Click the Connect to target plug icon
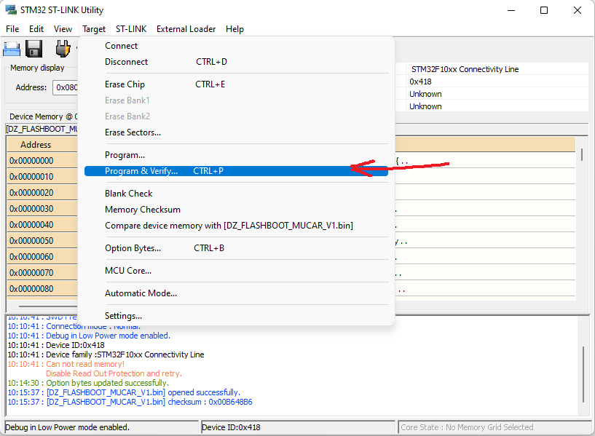This screenshot has width=595, height=436. tap(63, 49)
